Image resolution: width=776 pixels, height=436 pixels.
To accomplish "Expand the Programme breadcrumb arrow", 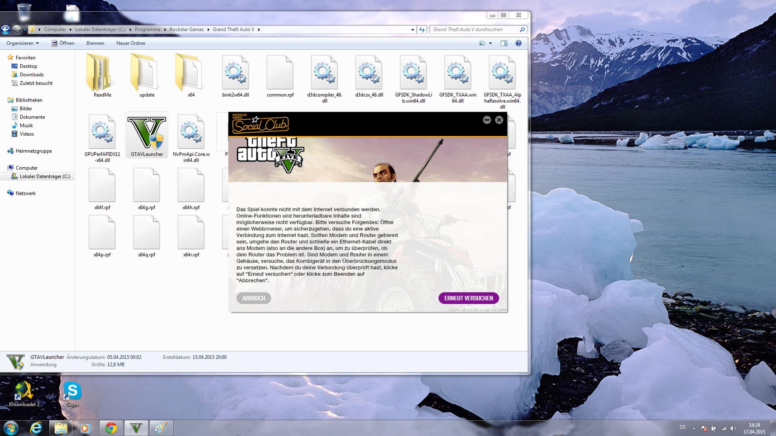I will 165,29.
